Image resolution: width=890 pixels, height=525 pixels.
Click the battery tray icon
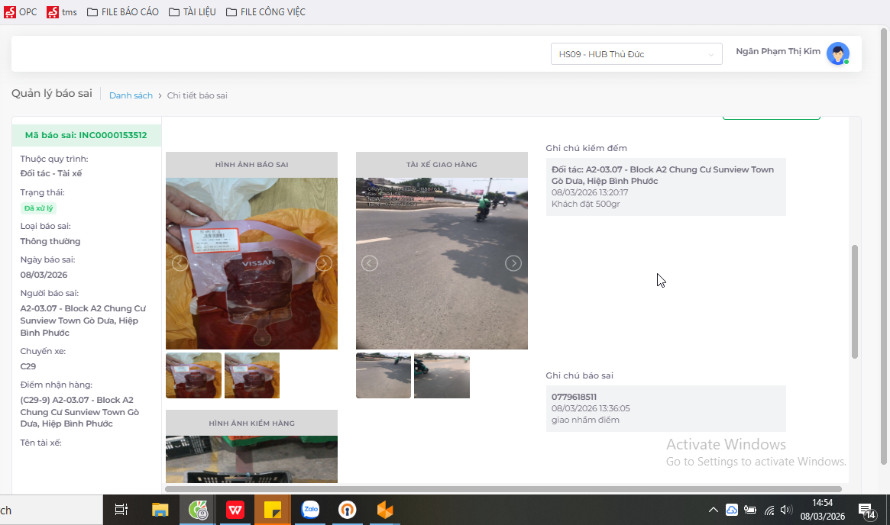(x=749, y=510)
